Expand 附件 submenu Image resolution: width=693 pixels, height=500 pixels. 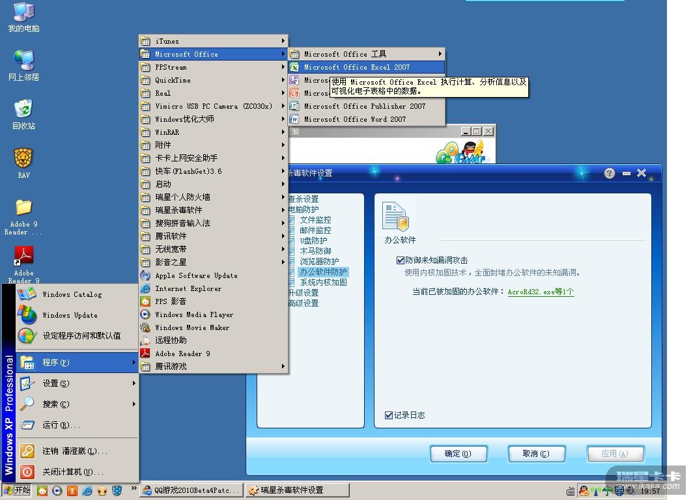point(214,145)
